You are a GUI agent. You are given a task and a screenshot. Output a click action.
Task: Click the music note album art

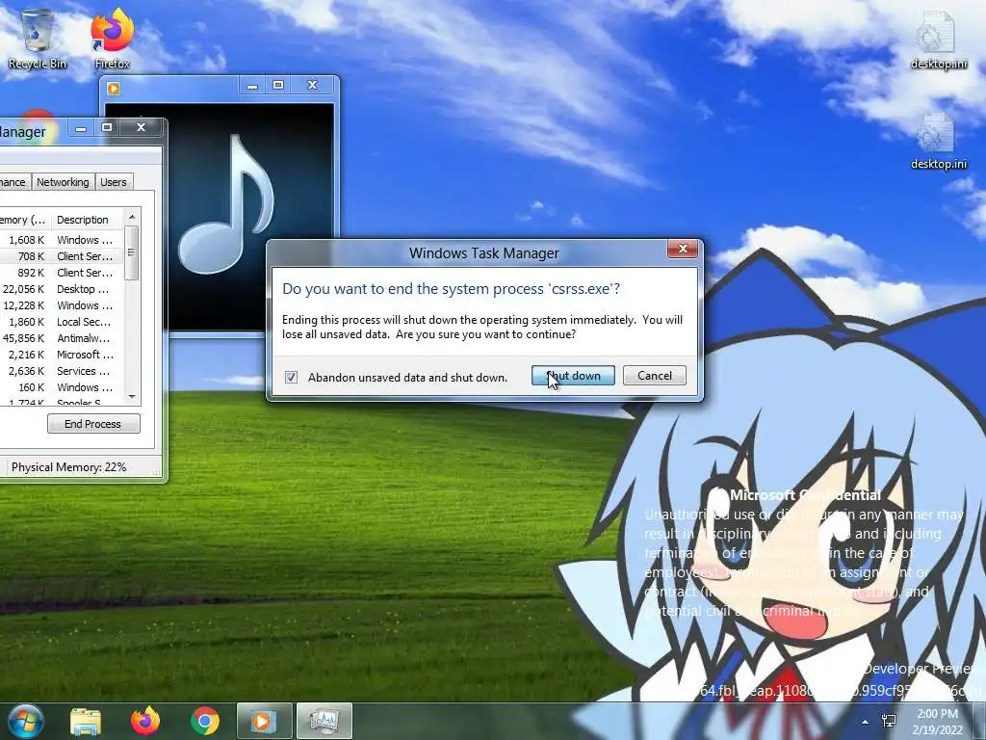tap(226, 204)
